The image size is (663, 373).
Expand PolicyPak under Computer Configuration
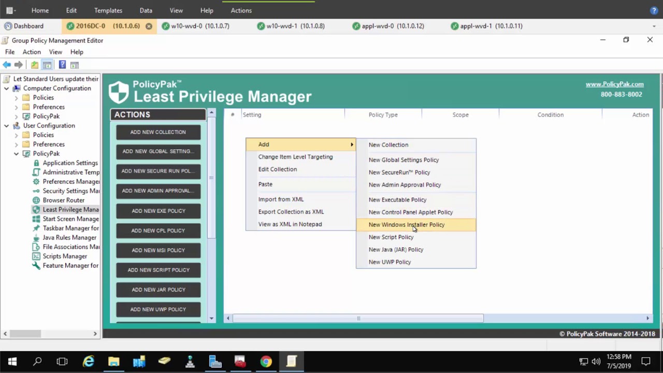coord(16,117)
